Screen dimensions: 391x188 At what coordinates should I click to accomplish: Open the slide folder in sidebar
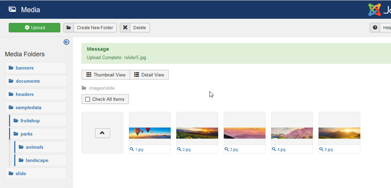coord(21,174)
